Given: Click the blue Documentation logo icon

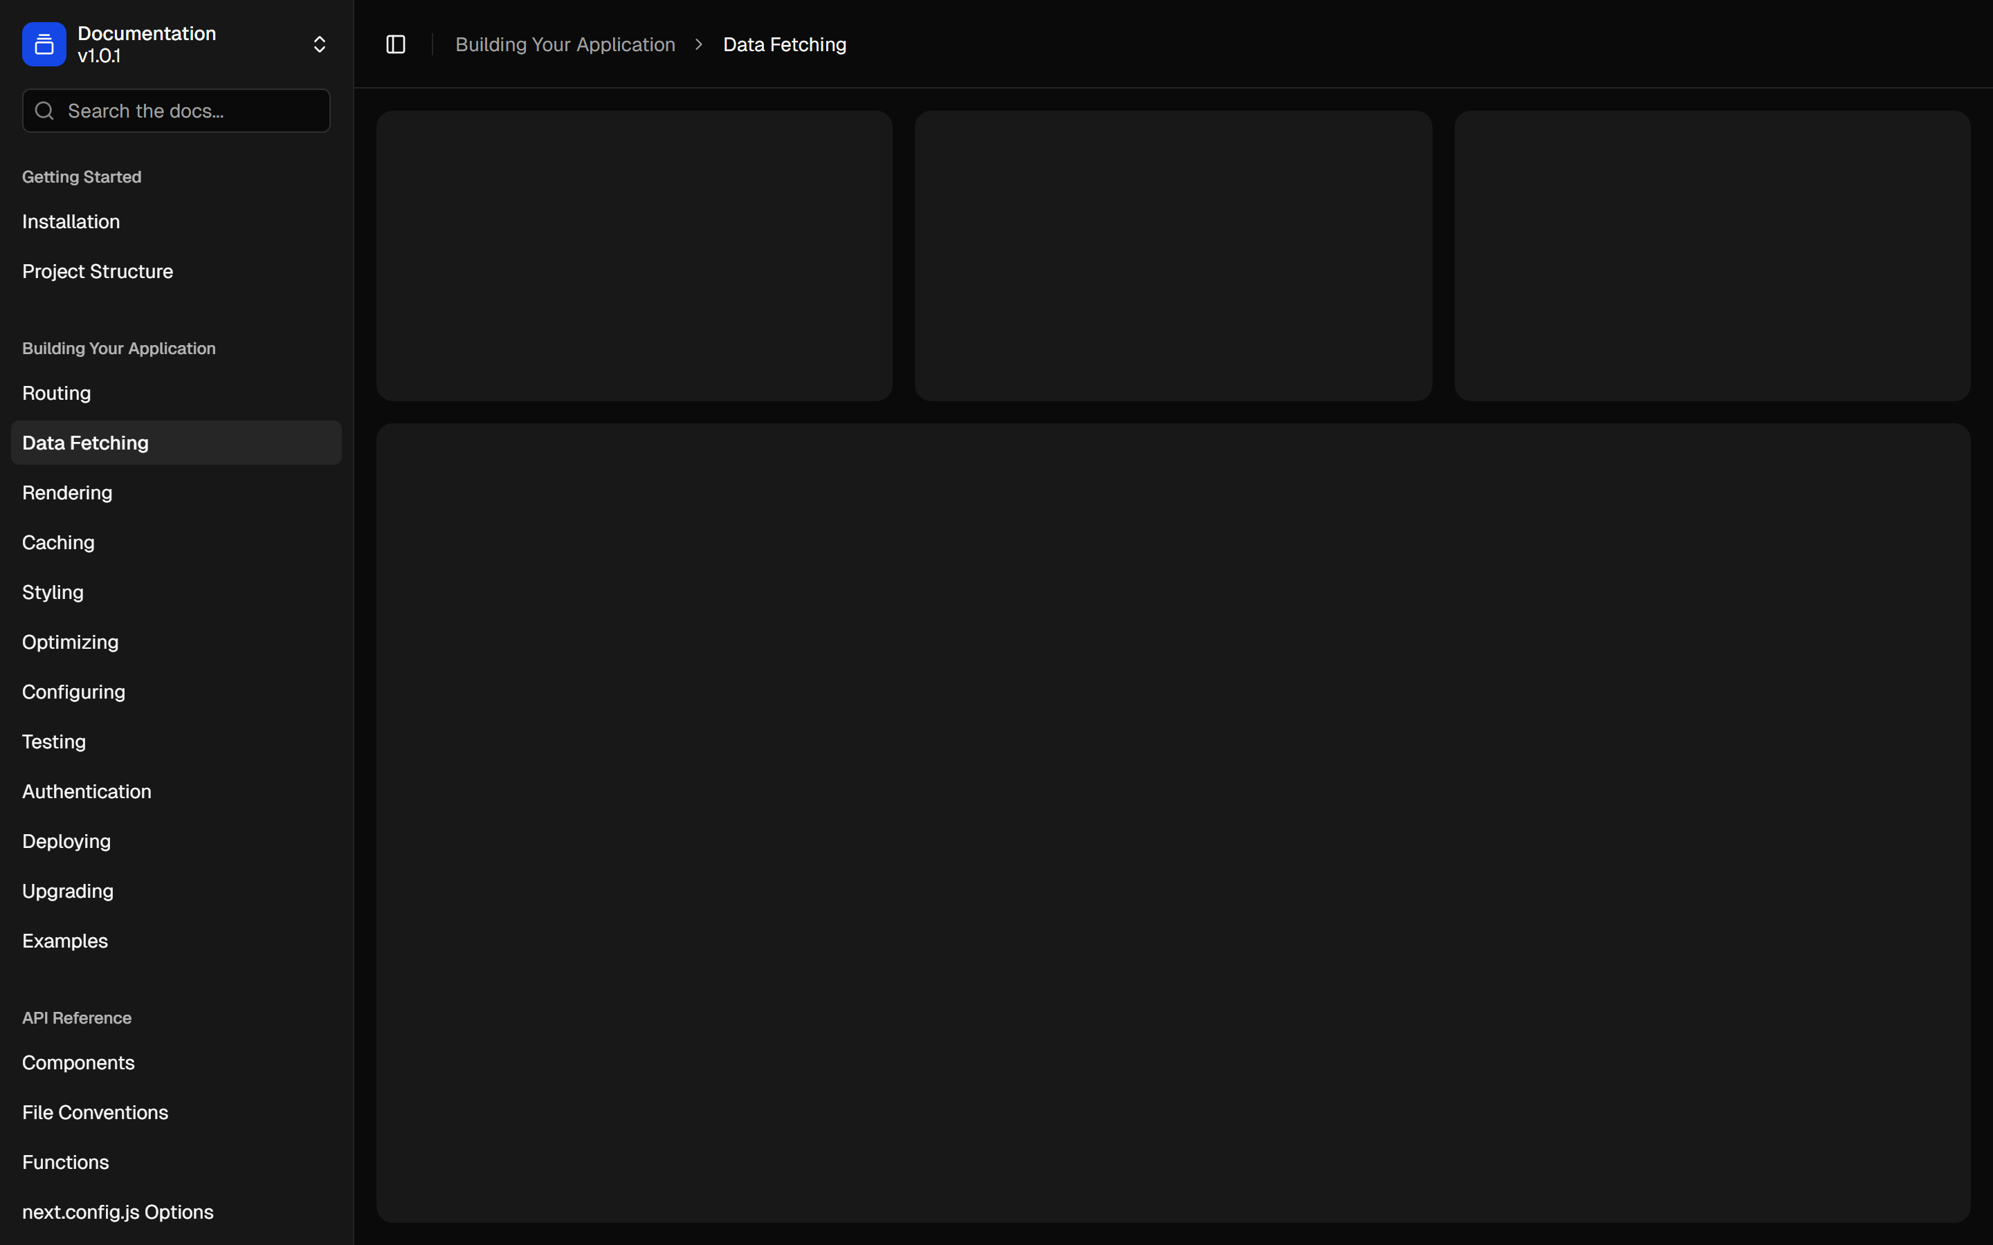Looking at the screenshot, I should click(x=44, y=44).
